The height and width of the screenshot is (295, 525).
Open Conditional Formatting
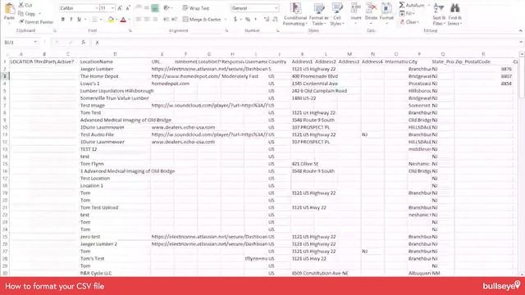(295, 15)
